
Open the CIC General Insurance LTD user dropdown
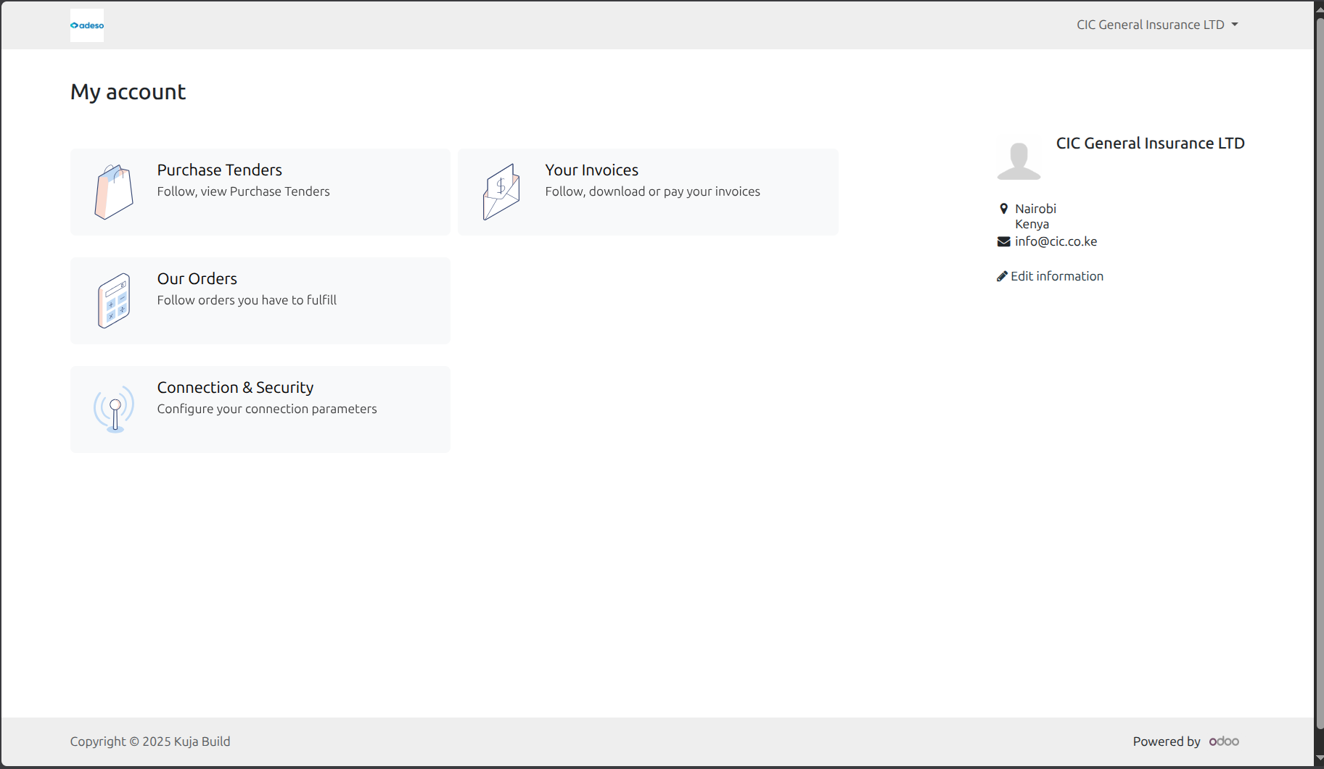click(x=1157, y=25)
